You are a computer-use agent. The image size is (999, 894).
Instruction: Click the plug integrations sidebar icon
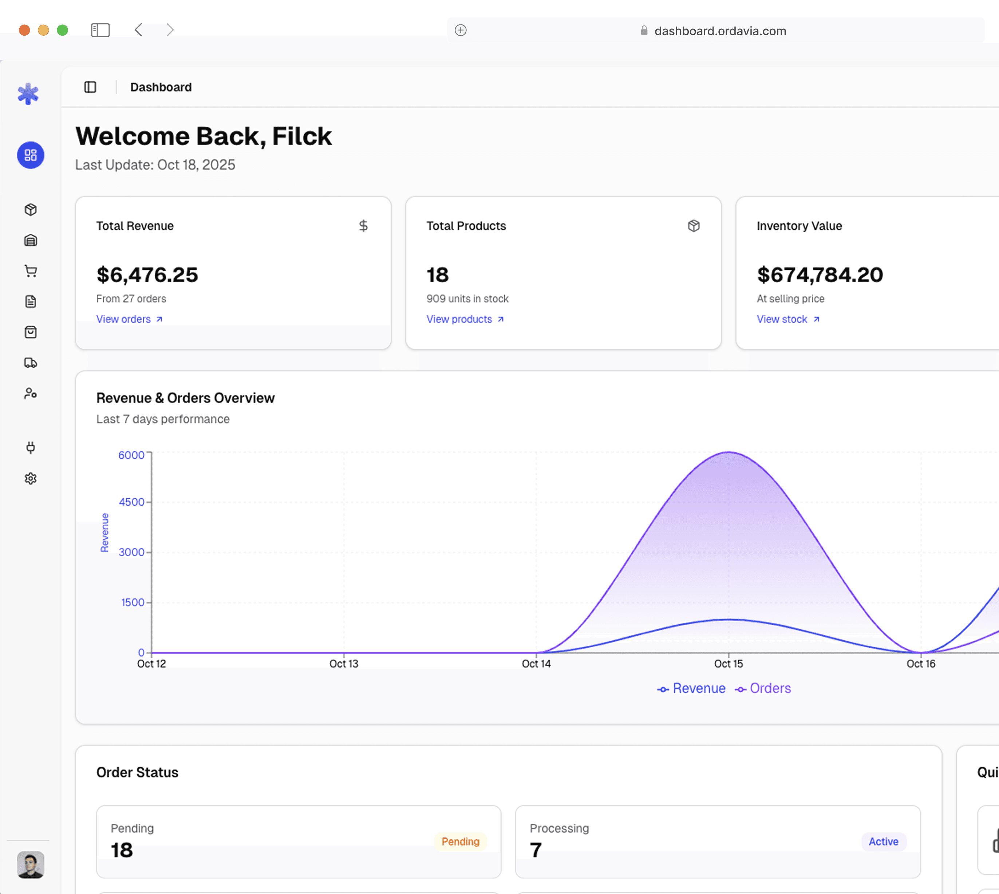tap(31, 447)
